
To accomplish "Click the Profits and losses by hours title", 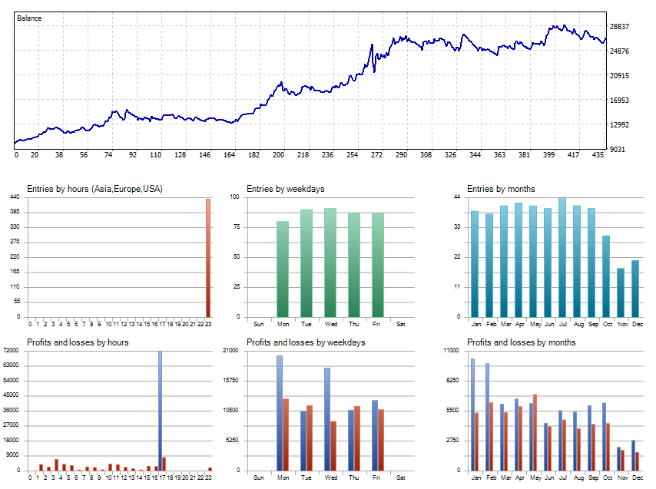I will click(78, 342).
